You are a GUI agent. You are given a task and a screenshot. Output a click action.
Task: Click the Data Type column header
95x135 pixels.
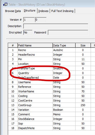click(64, 45)
